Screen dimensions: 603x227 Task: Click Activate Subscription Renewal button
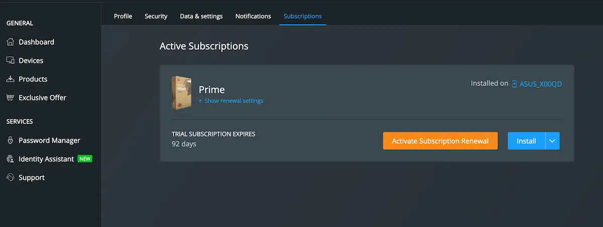click(440, 141)
